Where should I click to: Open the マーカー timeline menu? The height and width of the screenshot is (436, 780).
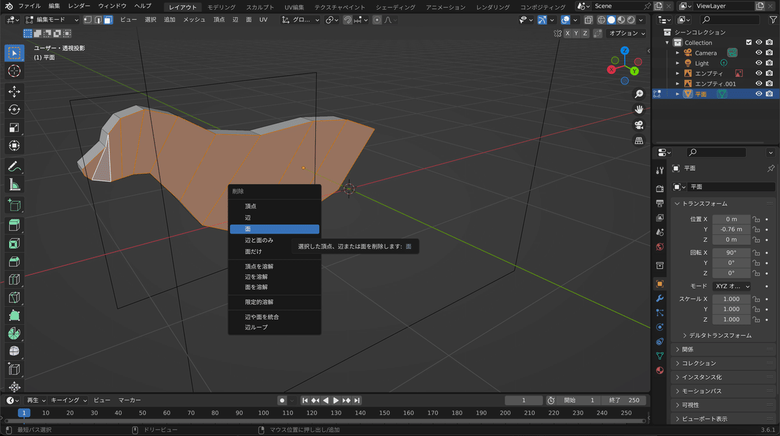tap(129, 400)
